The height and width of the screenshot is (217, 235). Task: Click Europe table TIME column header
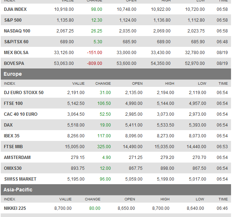point(223,83)
